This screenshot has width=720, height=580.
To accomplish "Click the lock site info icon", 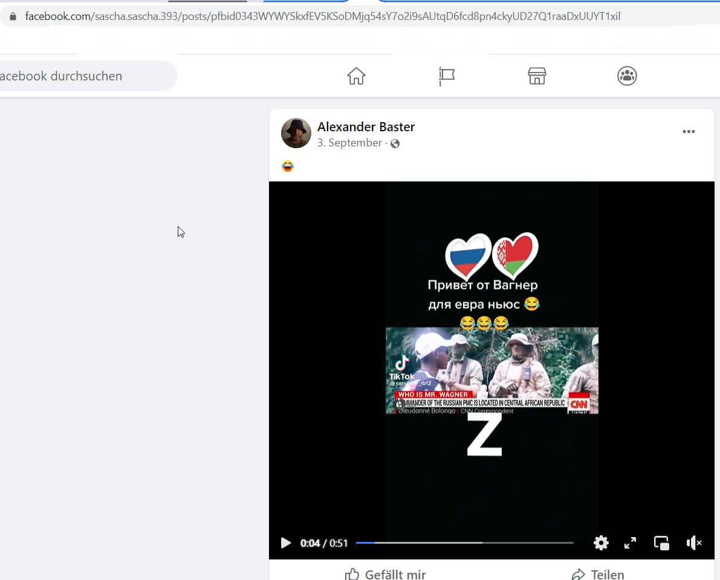I will pyautogui.click(x=13, y=16).
